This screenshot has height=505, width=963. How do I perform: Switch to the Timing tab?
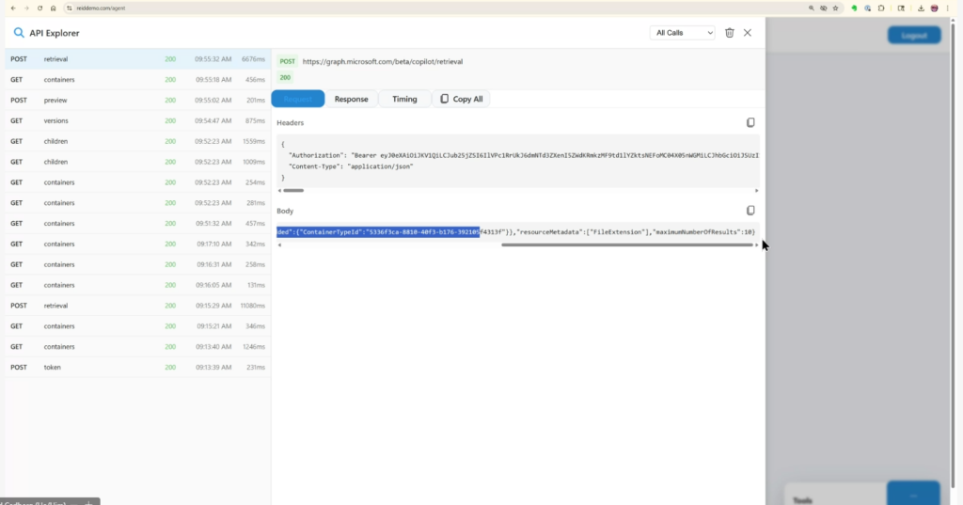[x=404, y=99]
